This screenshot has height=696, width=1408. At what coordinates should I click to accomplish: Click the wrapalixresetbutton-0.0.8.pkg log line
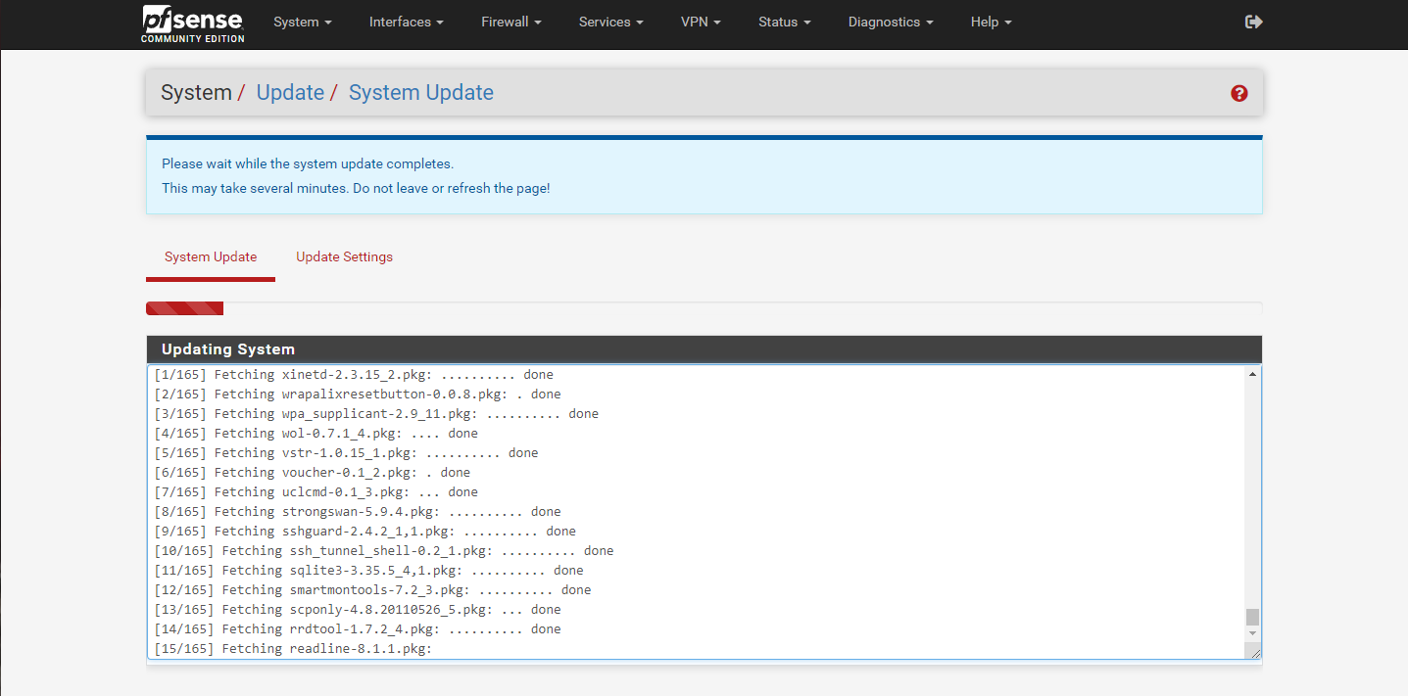(x=358, y=394)
